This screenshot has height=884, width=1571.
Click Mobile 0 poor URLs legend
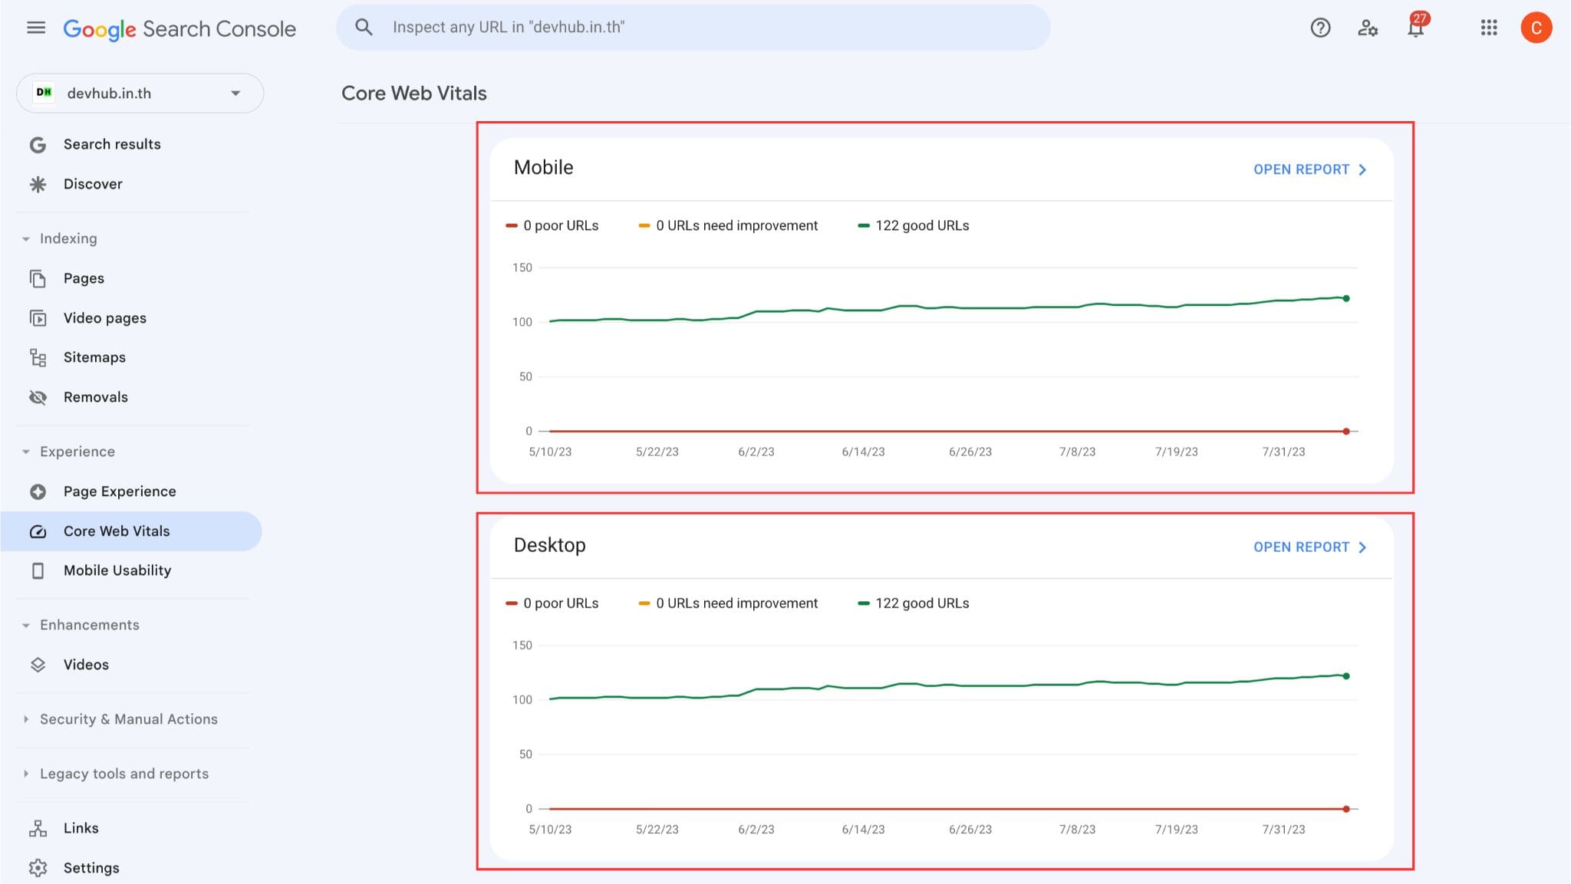(x=552, y=225)
